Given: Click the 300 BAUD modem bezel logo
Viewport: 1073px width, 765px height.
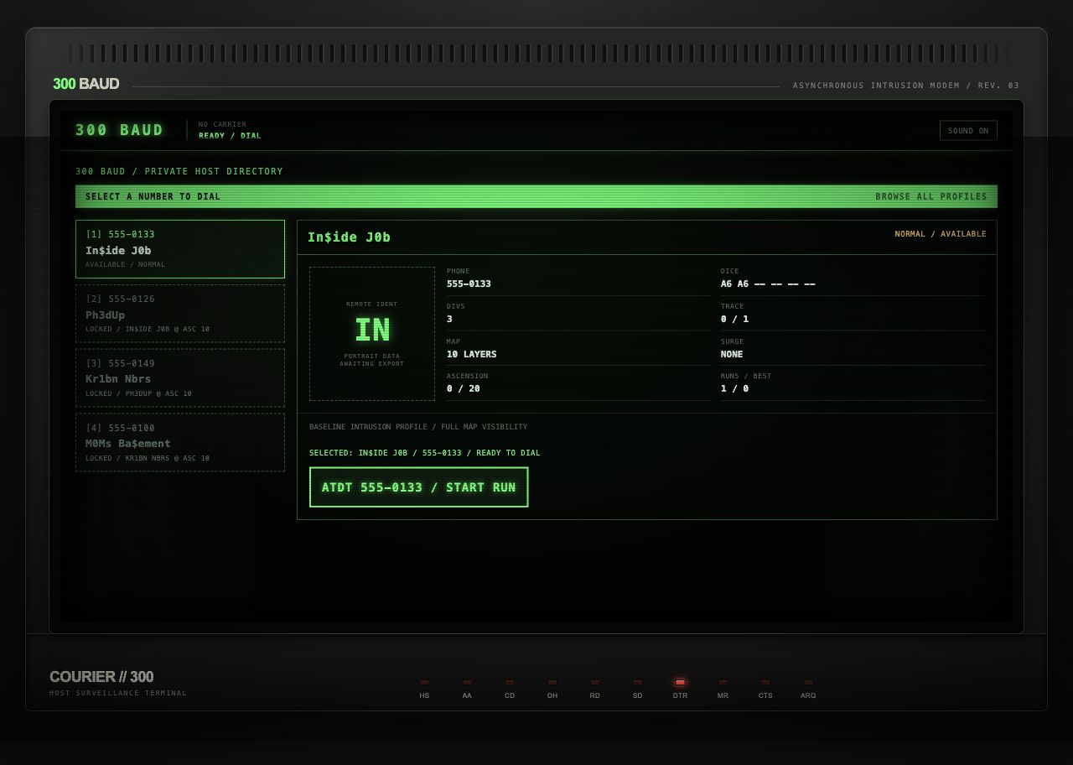Looking at the screenshot, I should [86, 84].
